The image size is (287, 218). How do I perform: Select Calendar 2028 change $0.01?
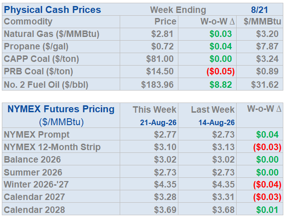point(267,210)
